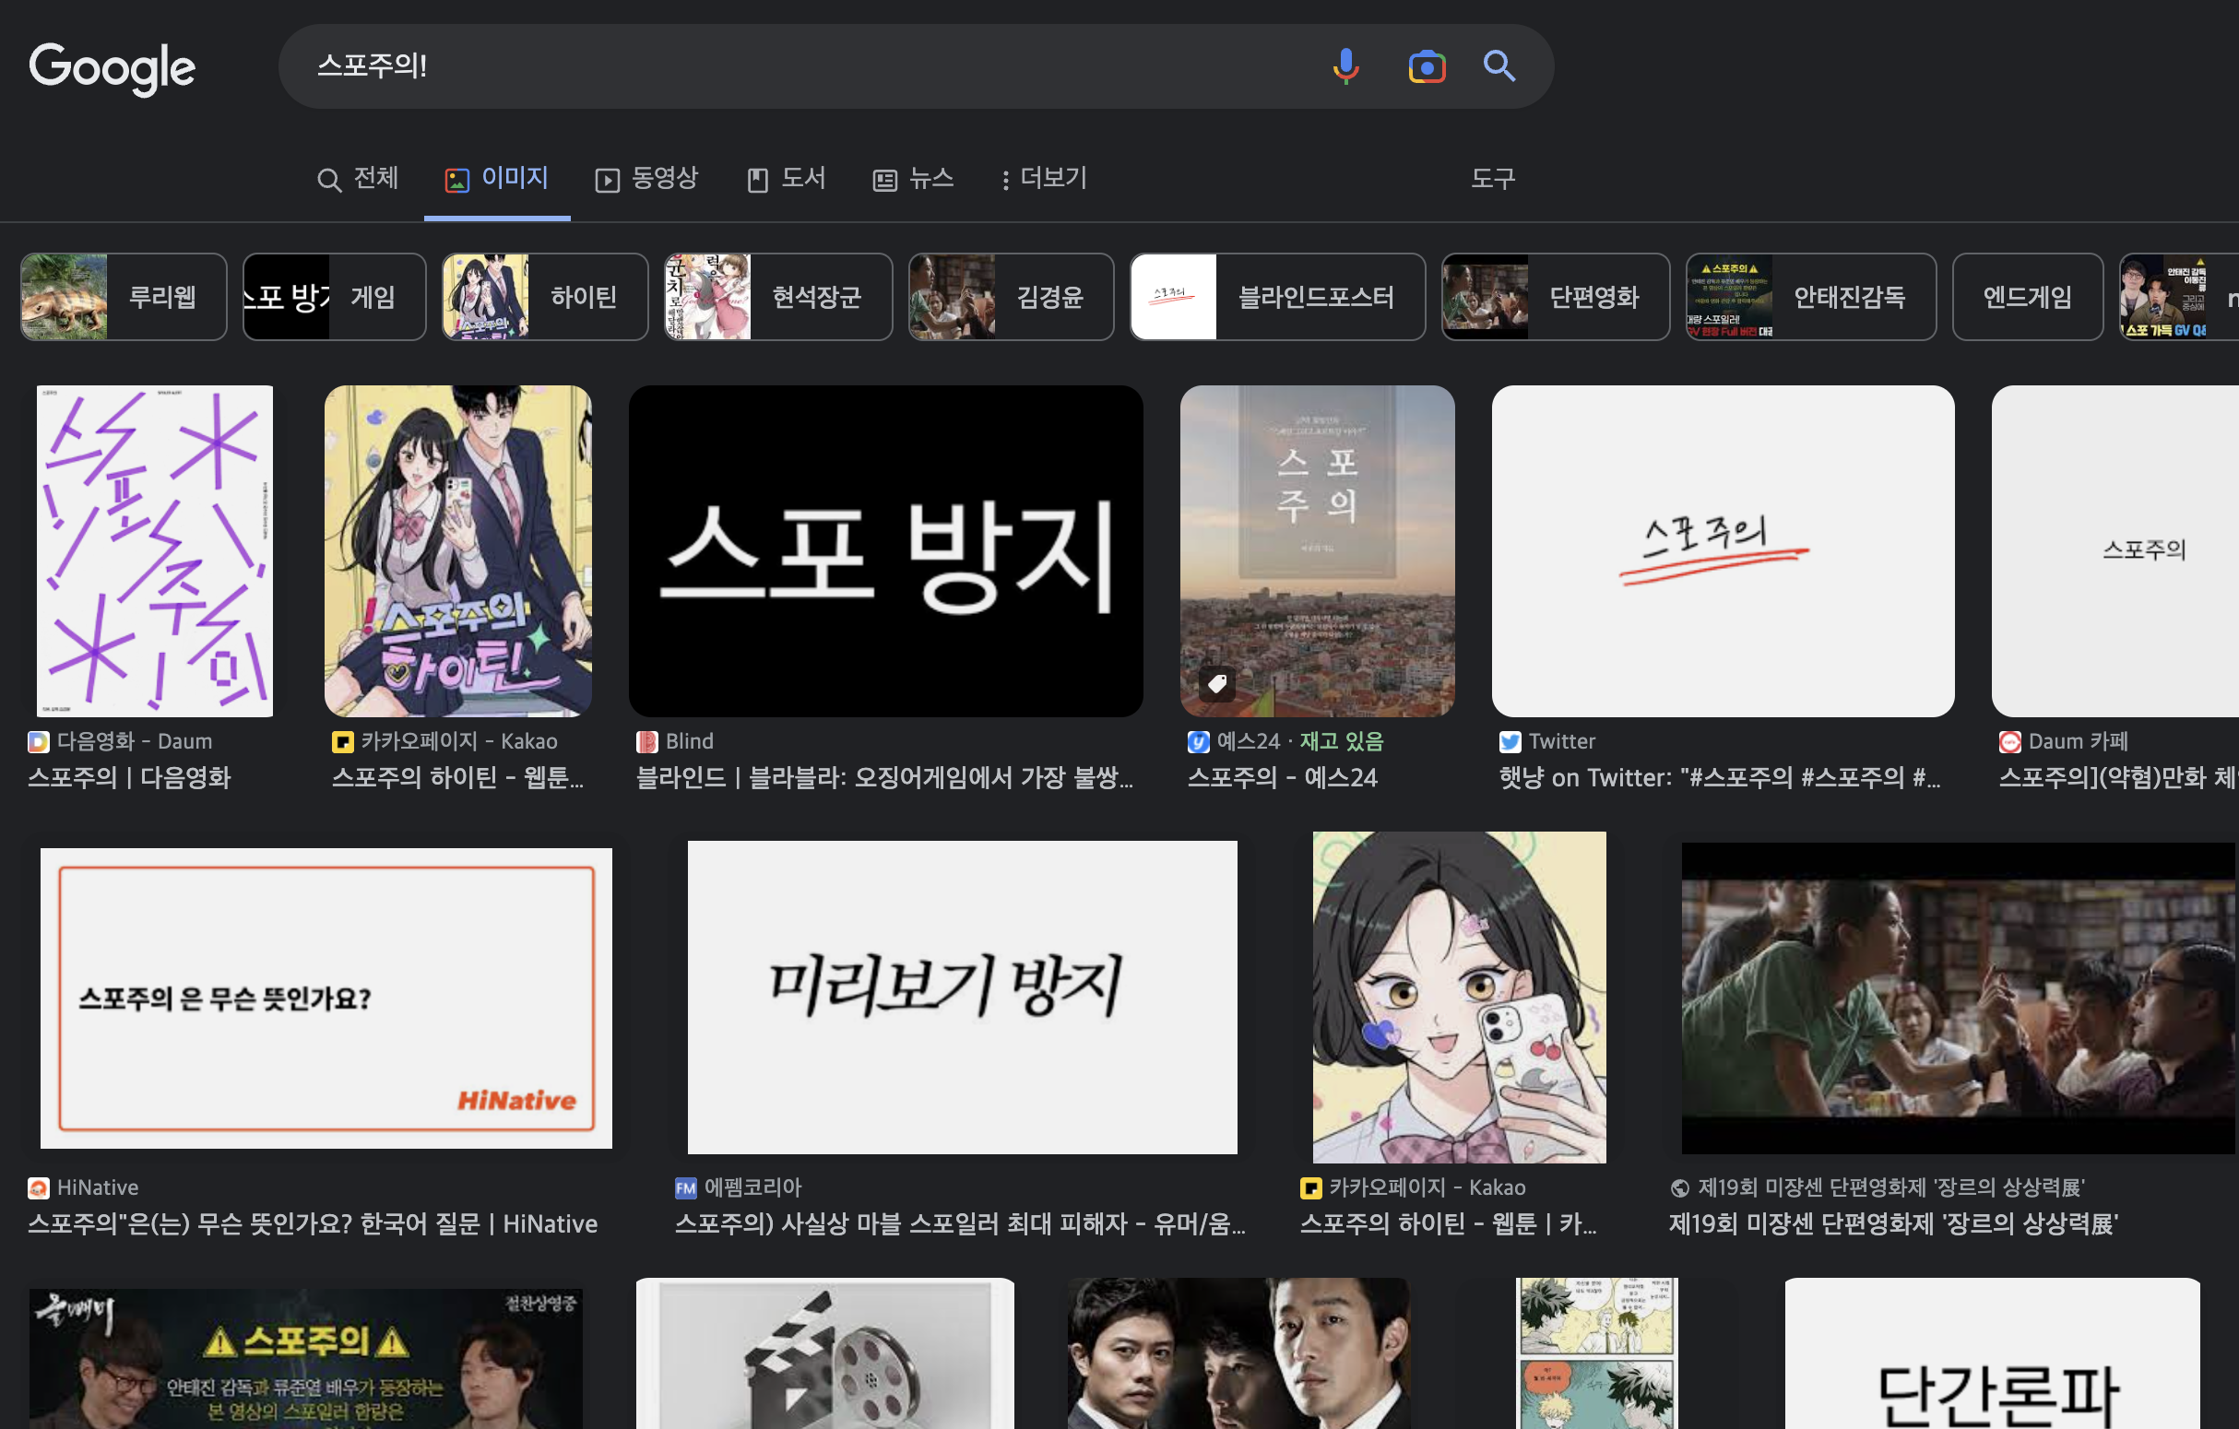This screenshot has width=2239, height=1429.
Task: Click the Twitter favicon under 햇냥 result
Action: pos(1510,742)
